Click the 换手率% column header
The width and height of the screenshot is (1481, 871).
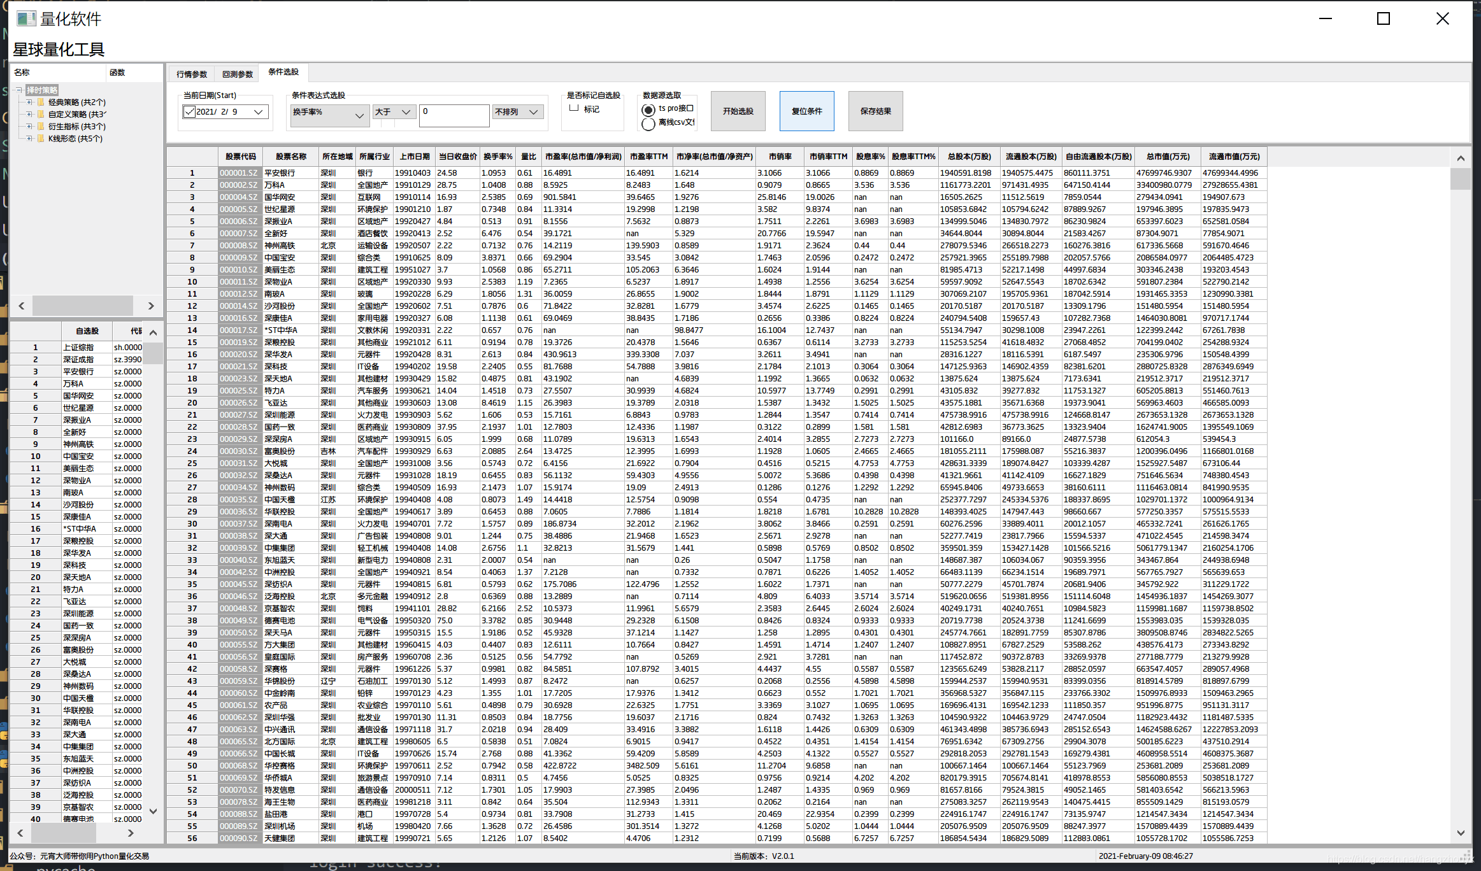point(497,157)
